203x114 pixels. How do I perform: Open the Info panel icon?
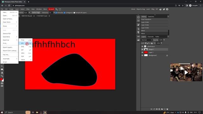(x=138, y=17)
